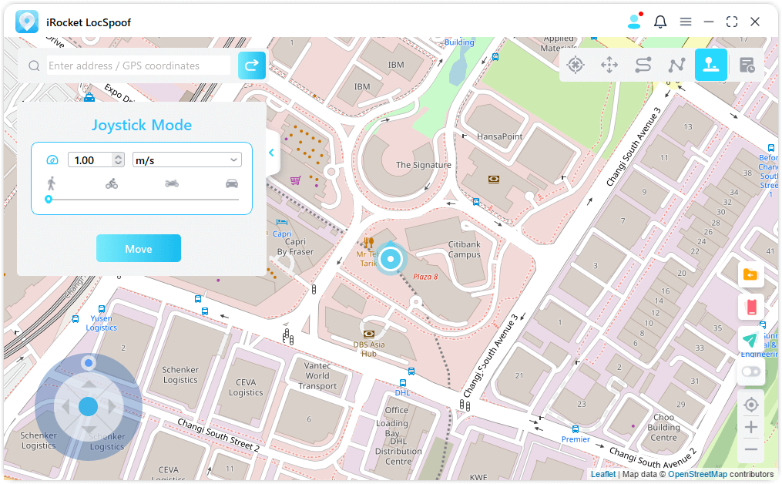Click the speed value field showing 1.00
Viewport: 782px width, 484px height.
[x=91, y=160]
